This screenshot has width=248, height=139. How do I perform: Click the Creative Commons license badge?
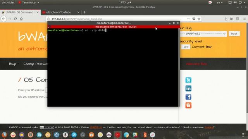(x=46, y=127)
